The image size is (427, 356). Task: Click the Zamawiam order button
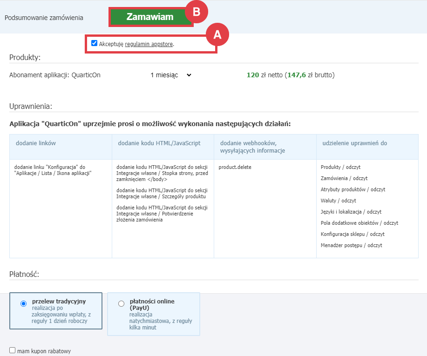[150, 15]
